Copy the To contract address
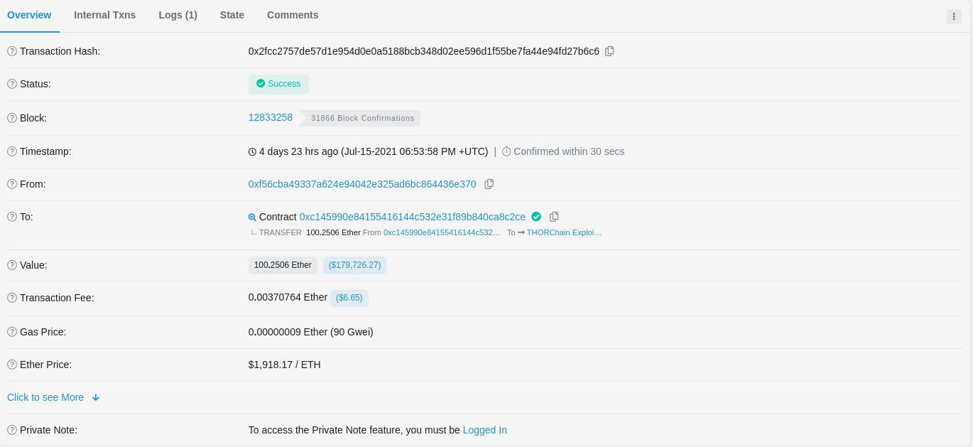The height and width of the screenshot is (447, 973). [554, 217]
